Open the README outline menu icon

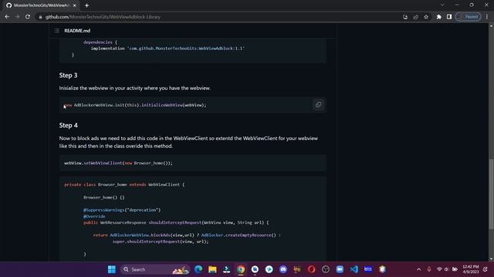(56, 31)
